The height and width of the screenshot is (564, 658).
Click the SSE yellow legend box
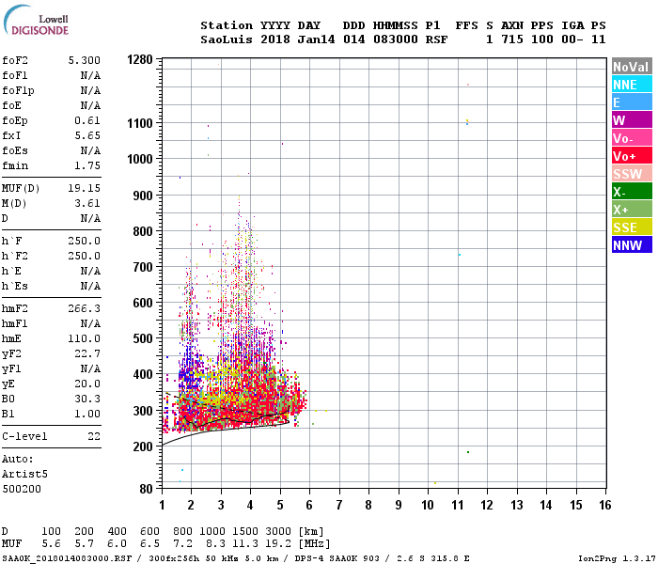(x=632, y=227)
